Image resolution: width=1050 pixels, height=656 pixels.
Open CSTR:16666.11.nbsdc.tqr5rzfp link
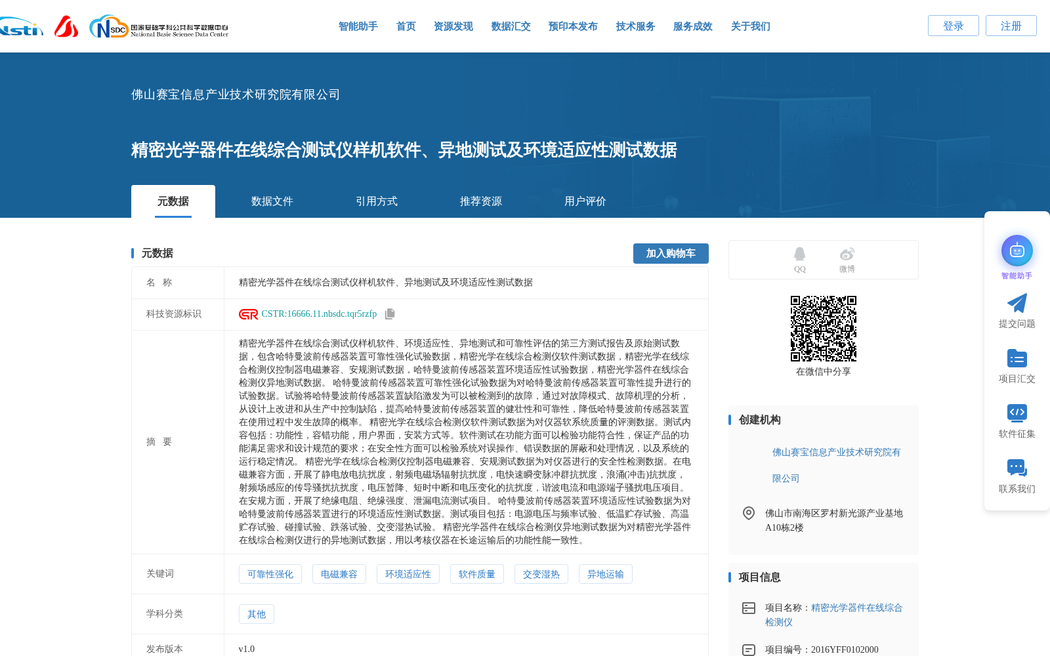click(x=319, y=314)
